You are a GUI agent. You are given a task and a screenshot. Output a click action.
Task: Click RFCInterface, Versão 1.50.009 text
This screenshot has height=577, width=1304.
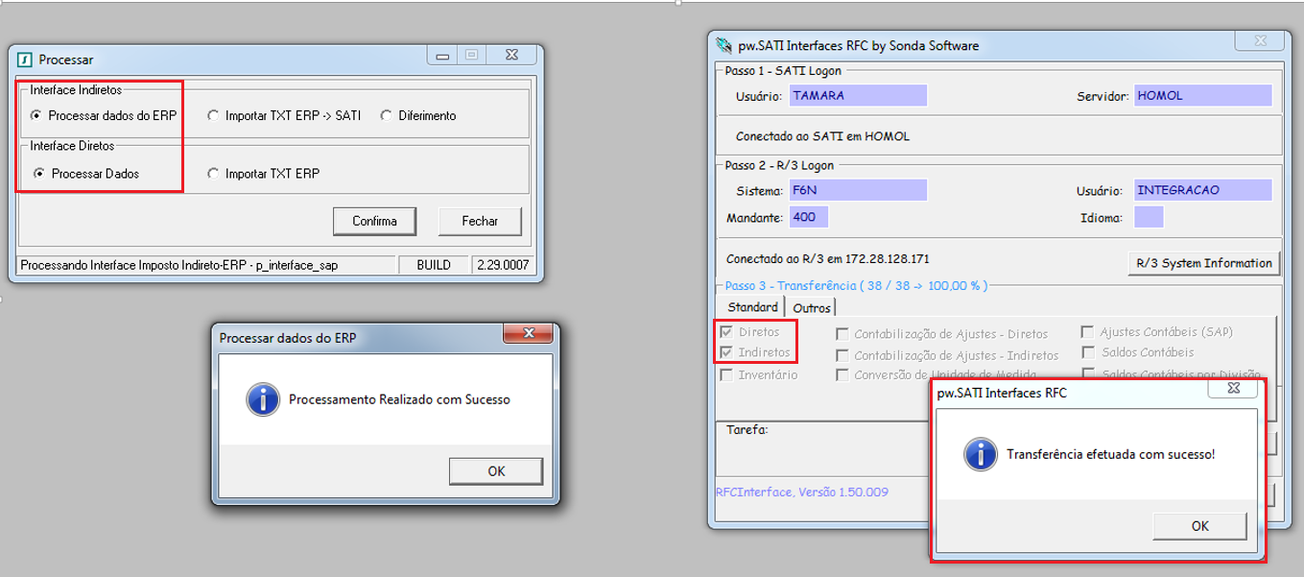point(802,492)
